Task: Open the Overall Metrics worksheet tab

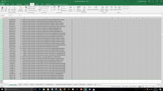Action: (x=49, y=85)
